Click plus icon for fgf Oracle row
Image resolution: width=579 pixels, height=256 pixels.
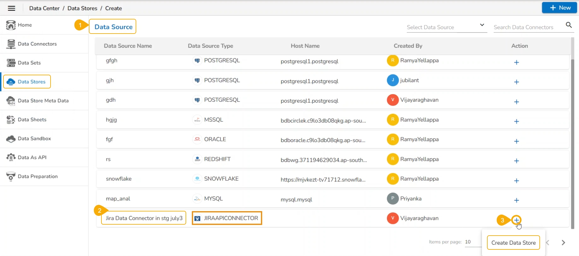(516, 141)
